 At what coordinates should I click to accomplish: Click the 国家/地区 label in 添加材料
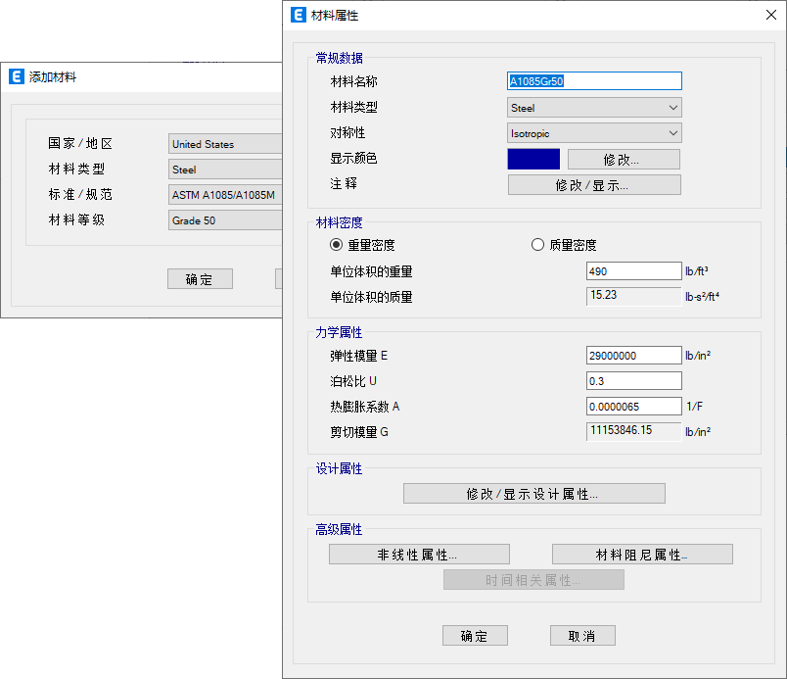tap(80, 143)
